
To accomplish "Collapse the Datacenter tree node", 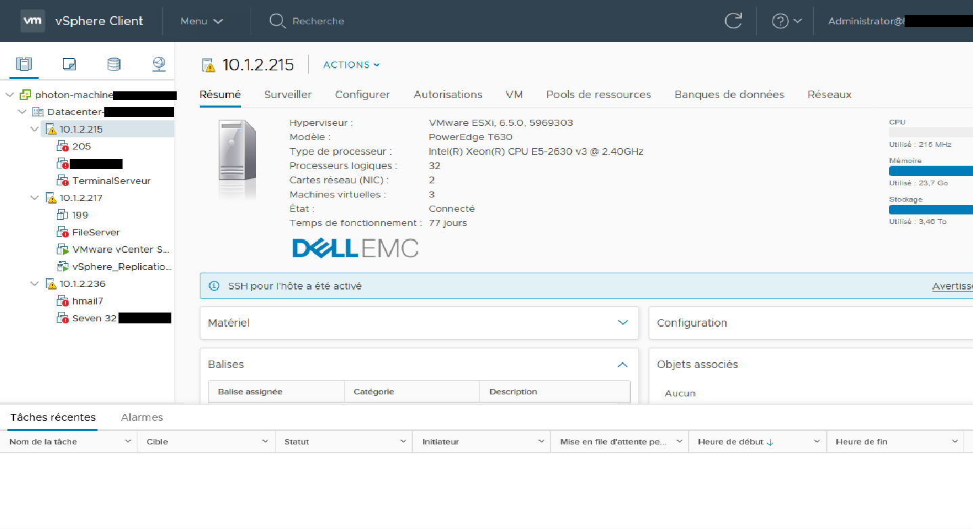I will click(22, 112).
